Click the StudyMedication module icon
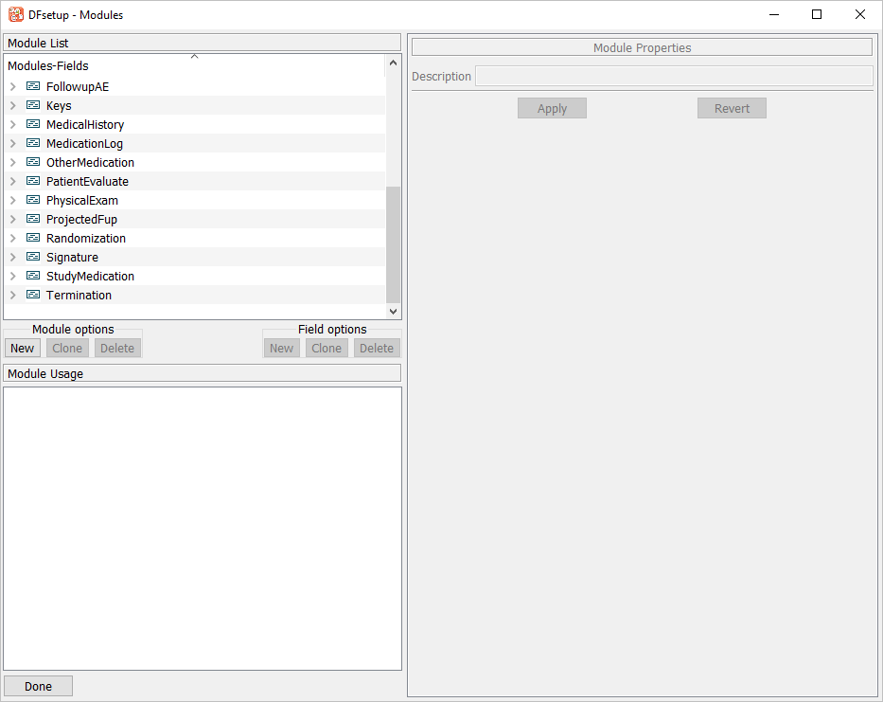Screen dimensions: 883x702 click(33, 276)
